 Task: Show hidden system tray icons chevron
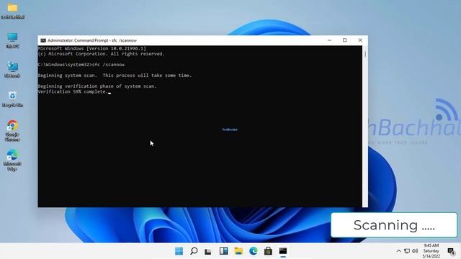[x=398, y=251]
